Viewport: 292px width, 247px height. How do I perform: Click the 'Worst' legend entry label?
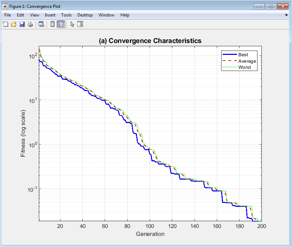coord(245,67)
